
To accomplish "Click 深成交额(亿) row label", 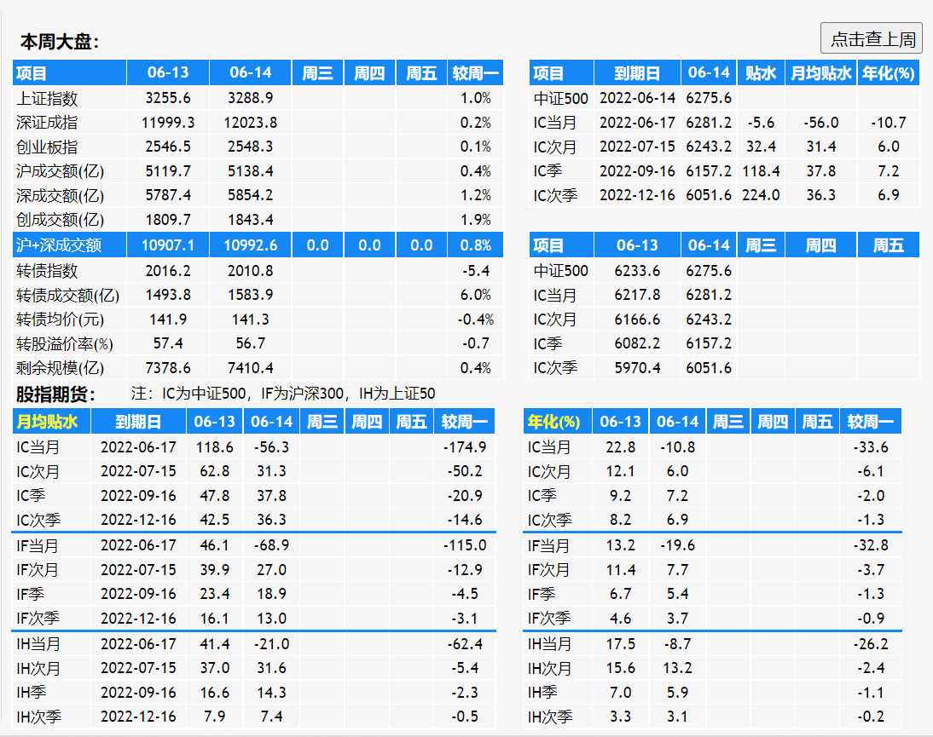I will (60, 196).
